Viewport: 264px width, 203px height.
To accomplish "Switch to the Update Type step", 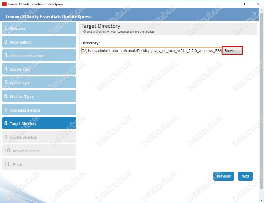I will tap(39, 83).
